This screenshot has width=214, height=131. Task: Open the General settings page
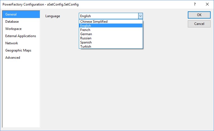11,14
